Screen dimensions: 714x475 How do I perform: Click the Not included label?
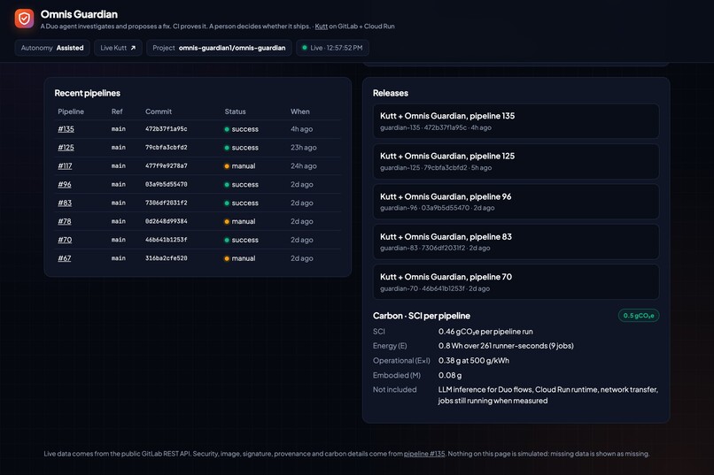[x=395, y=389]
